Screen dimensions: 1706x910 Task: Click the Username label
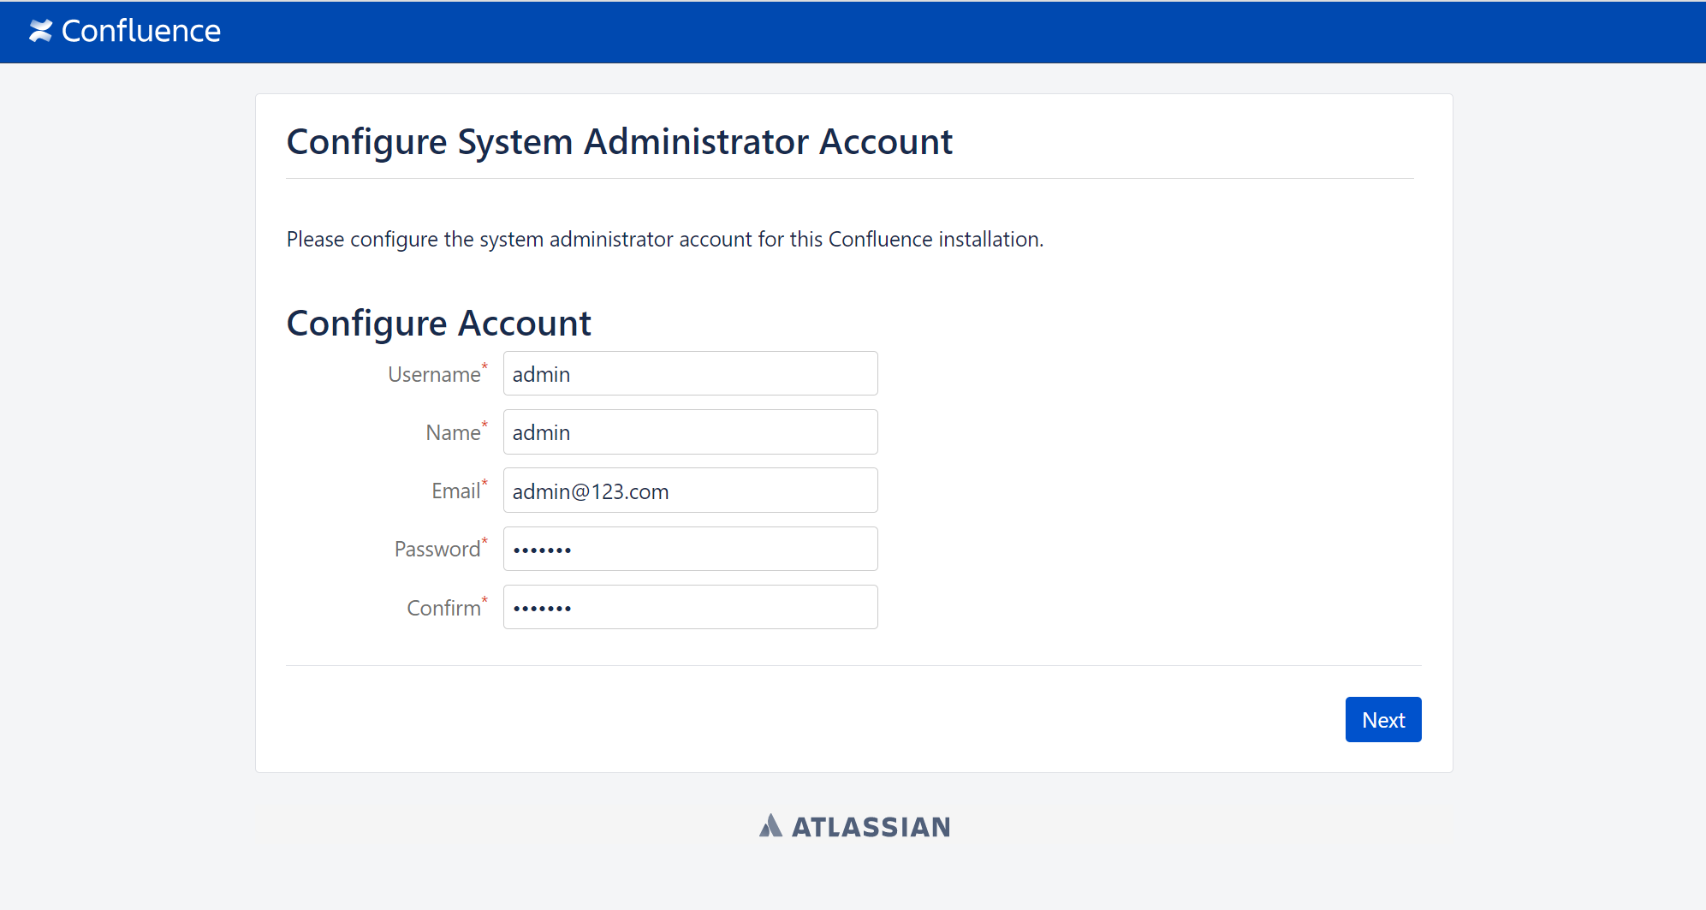[434, 375]
